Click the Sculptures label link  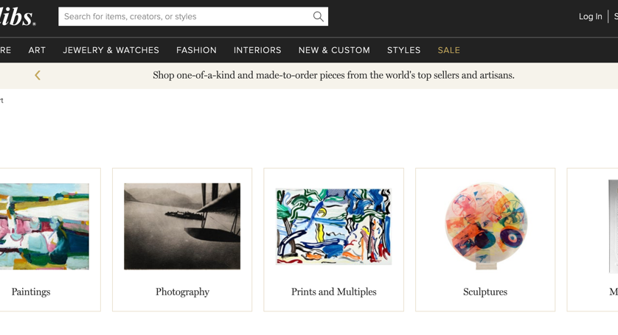[x=485, y=292]
